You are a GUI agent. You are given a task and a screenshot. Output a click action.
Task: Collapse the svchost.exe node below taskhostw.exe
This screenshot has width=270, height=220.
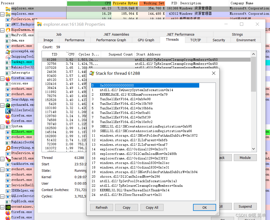coord(2,169)
